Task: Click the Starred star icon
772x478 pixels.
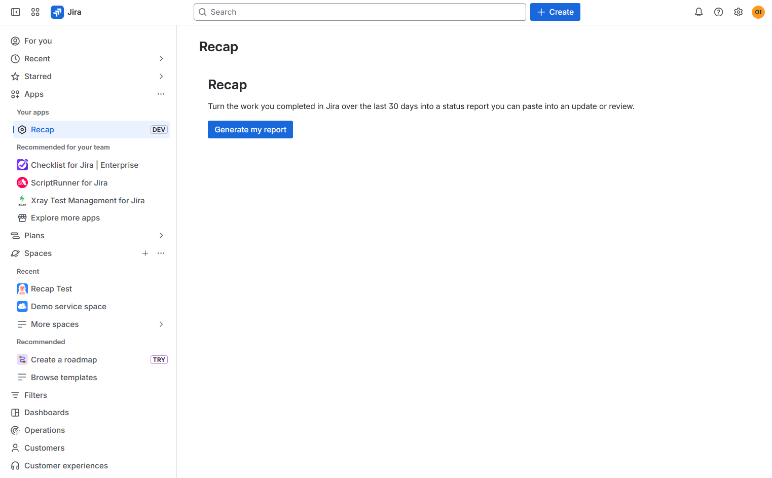Action: coord(15,77)
